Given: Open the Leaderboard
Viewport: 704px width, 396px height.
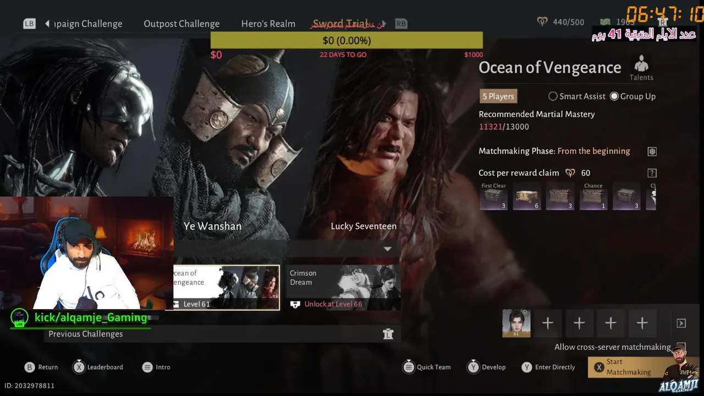Looking at the screenshot, I should [98, 367].
